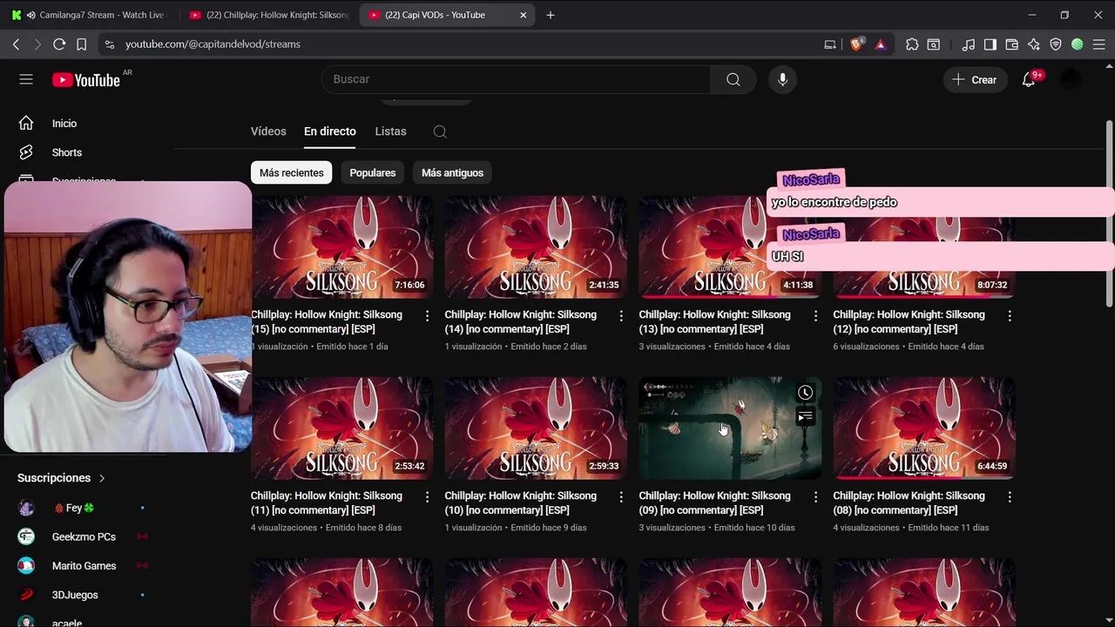This screenshot has height=627, width=1115.
Task: Filter by Populares chip
Action: 373,172
